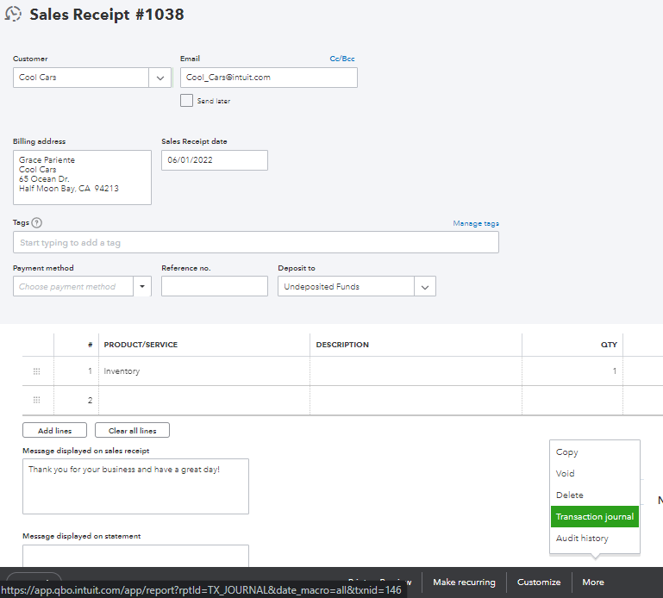Expand the Customer dropdown for Cool Cars

point(160,78)
